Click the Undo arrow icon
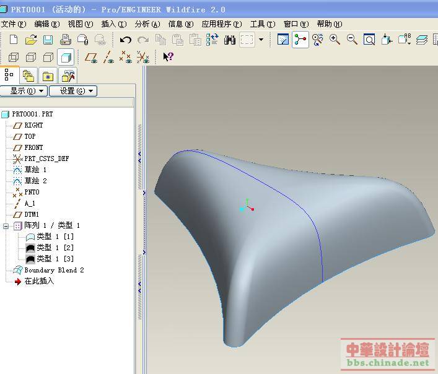This screenshot has height=374, width=438. (126, 40)
